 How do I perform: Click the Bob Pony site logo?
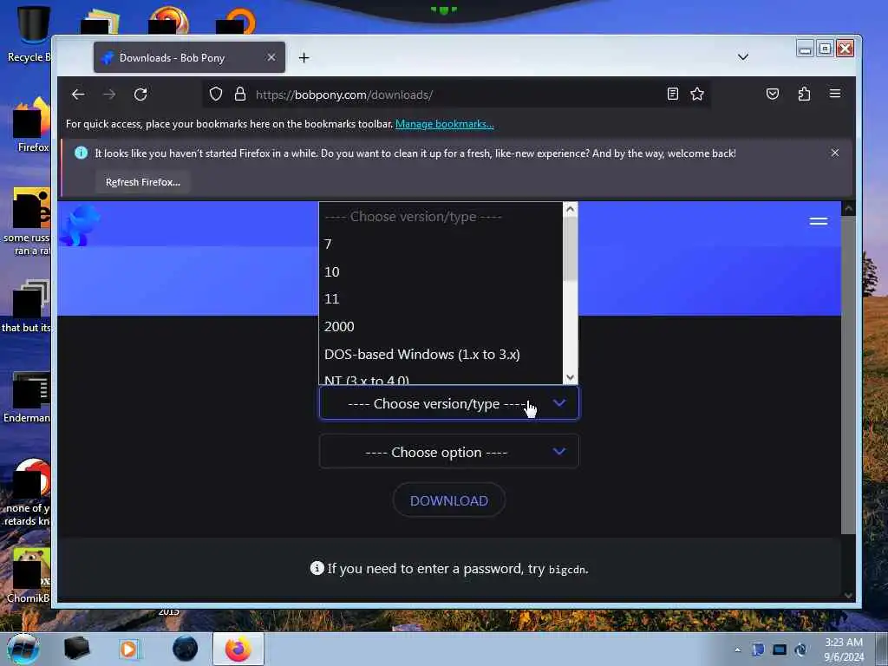(80, 225)
